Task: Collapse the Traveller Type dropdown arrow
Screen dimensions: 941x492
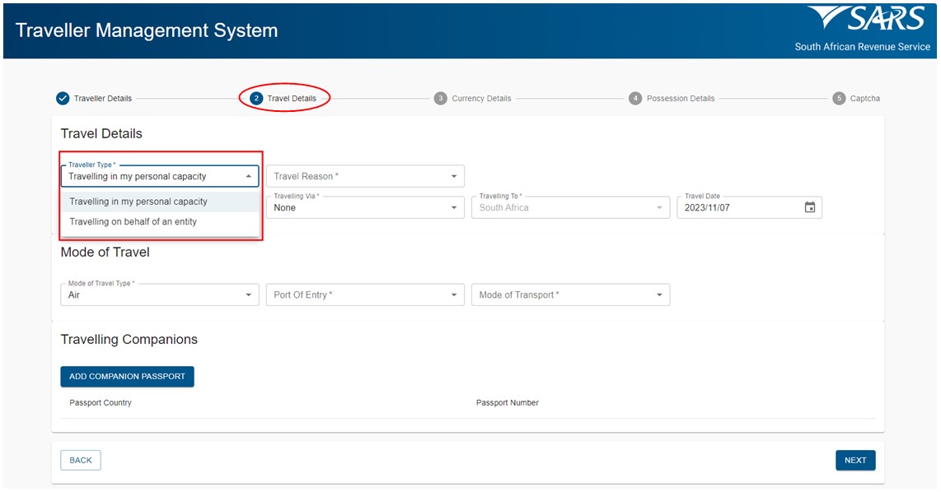Action: [249, 176]
